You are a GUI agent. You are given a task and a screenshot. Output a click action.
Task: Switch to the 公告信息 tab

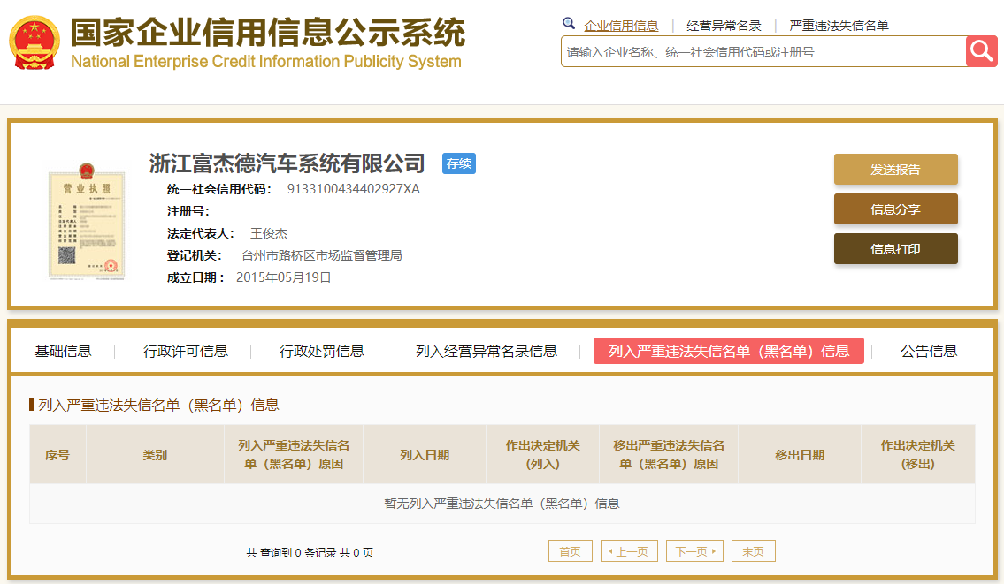coord(929,351)
